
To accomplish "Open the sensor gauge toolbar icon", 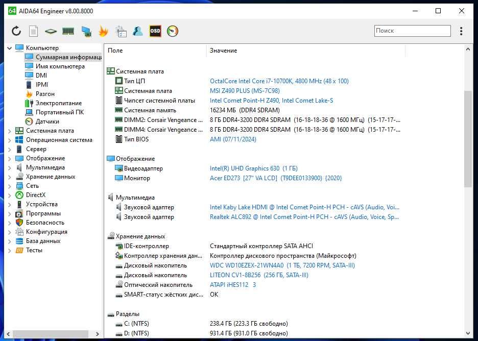I will [172, 31].
